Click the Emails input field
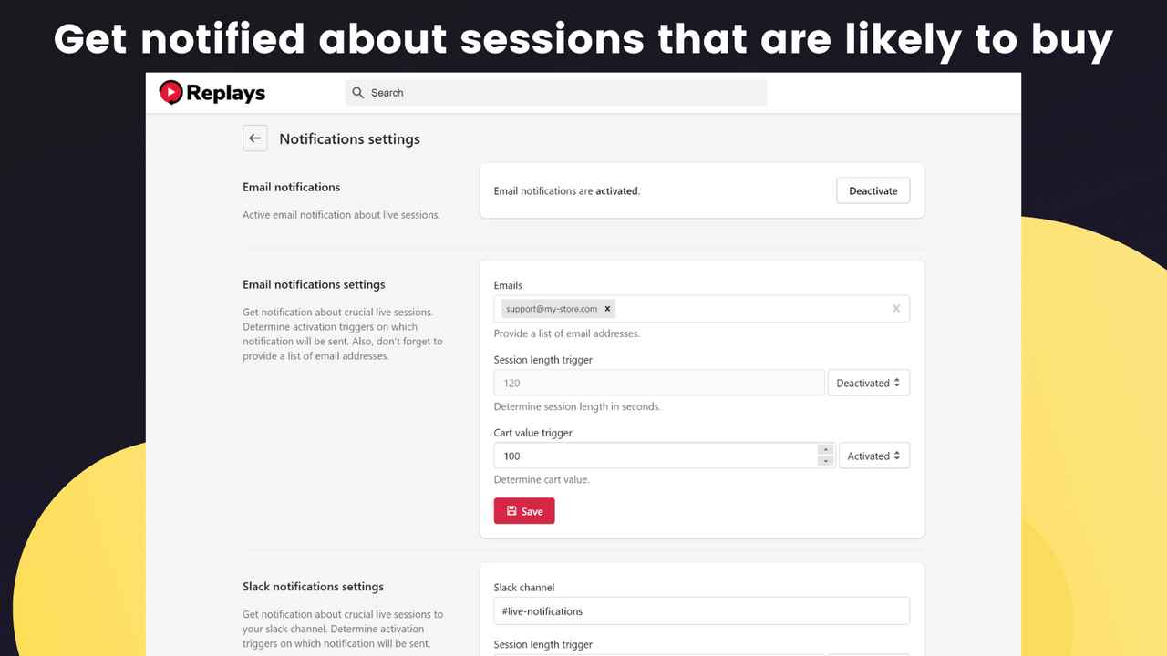Image resolution: width=1167 pixels, height=656 pixels. click(702, 309)
